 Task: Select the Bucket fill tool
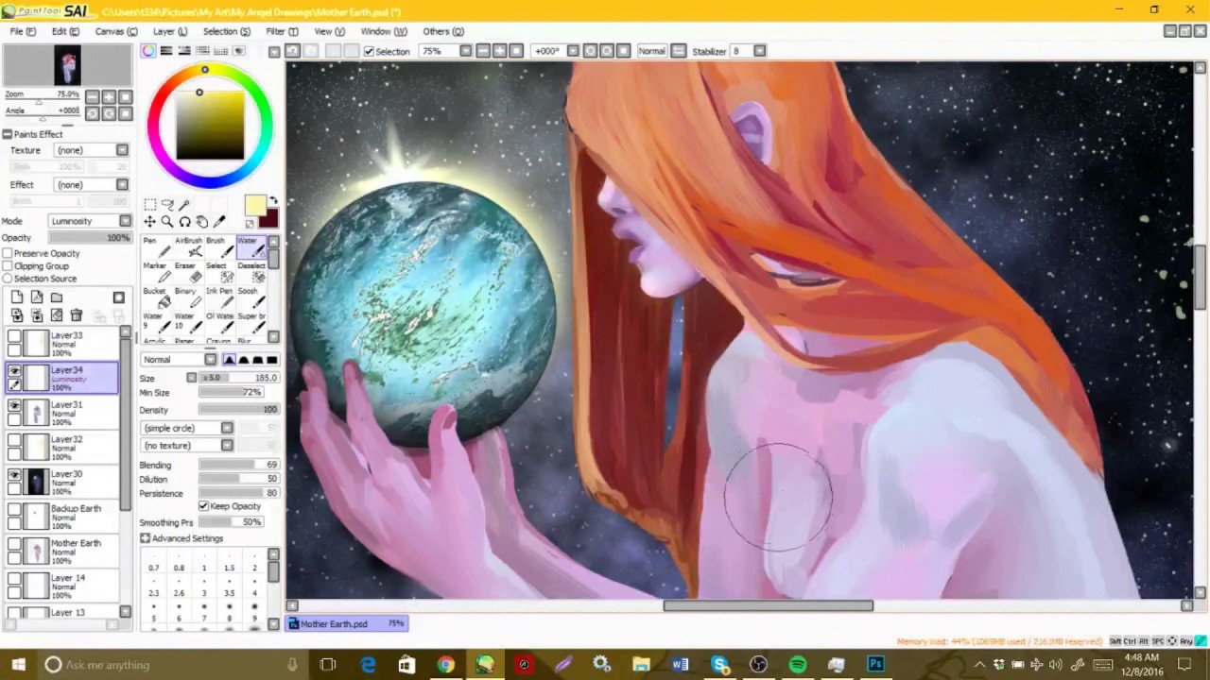pos(155,297)
